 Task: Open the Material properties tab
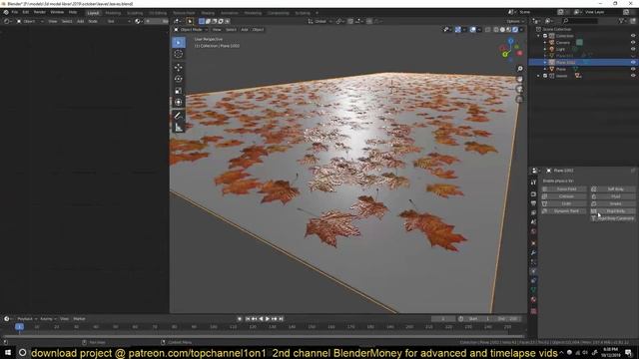click(x=533, y=299)
